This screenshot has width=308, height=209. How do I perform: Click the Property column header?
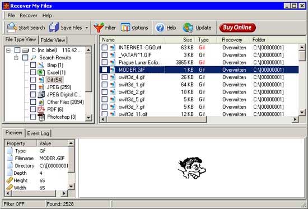(21, 143)
